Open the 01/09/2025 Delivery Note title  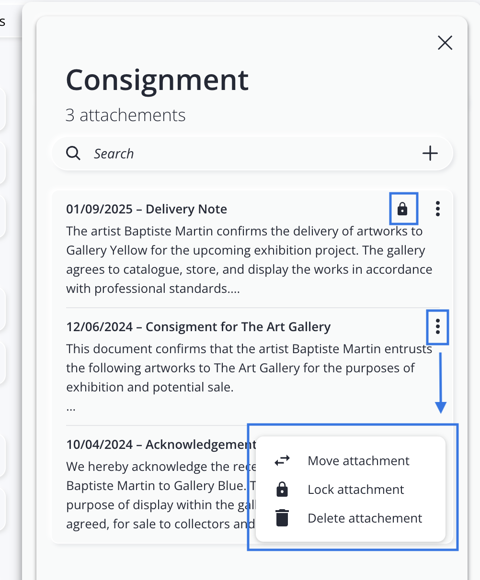[147, 209]
